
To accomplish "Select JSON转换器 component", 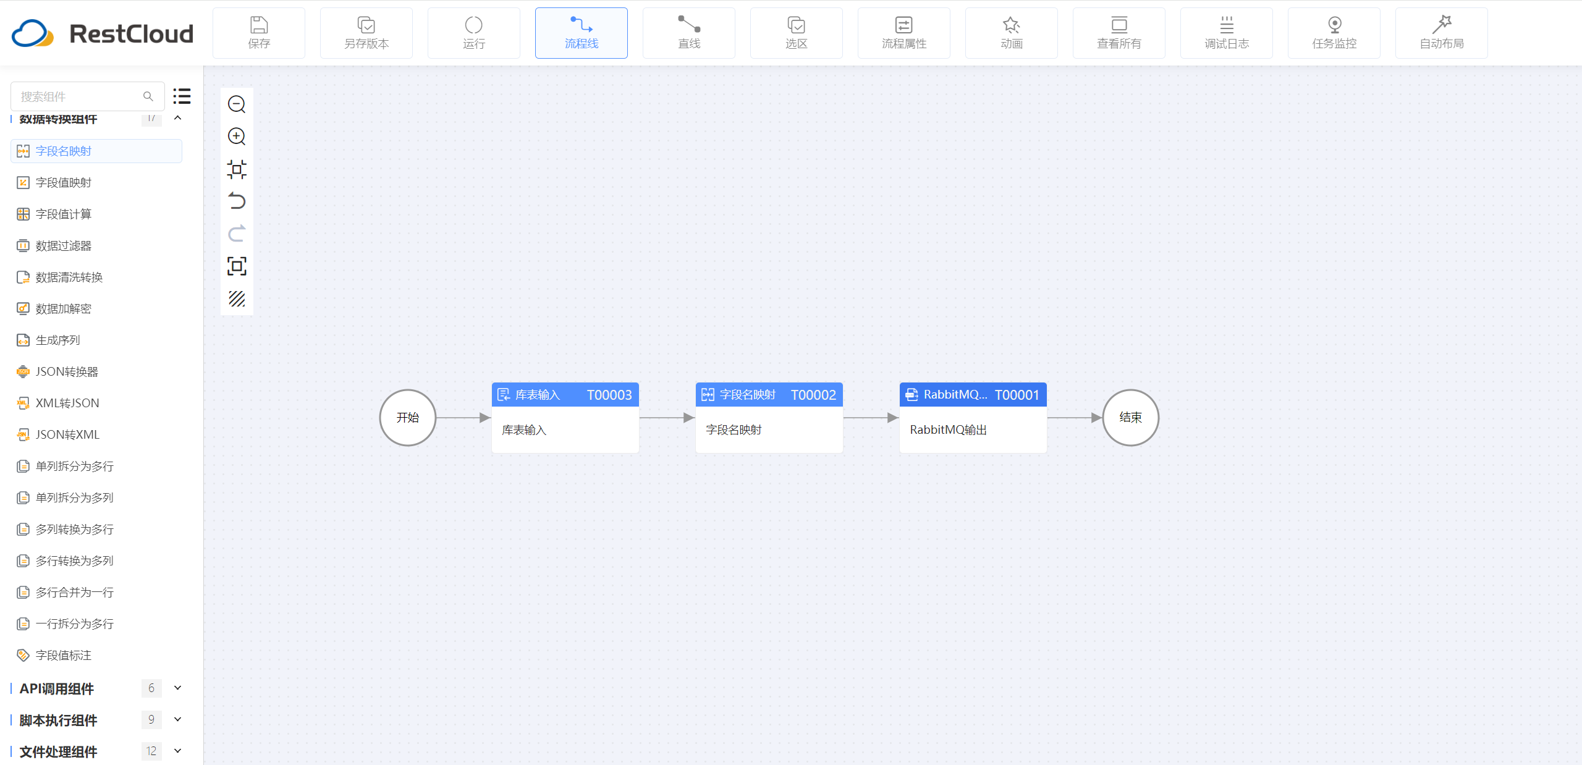I will (x=67, y=372).
